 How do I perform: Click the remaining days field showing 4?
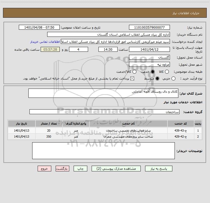79,49
